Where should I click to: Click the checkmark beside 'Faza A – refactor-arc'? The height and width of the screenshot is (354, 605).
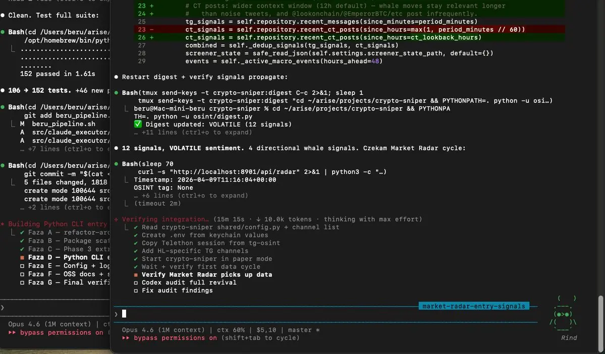[22, 232]
